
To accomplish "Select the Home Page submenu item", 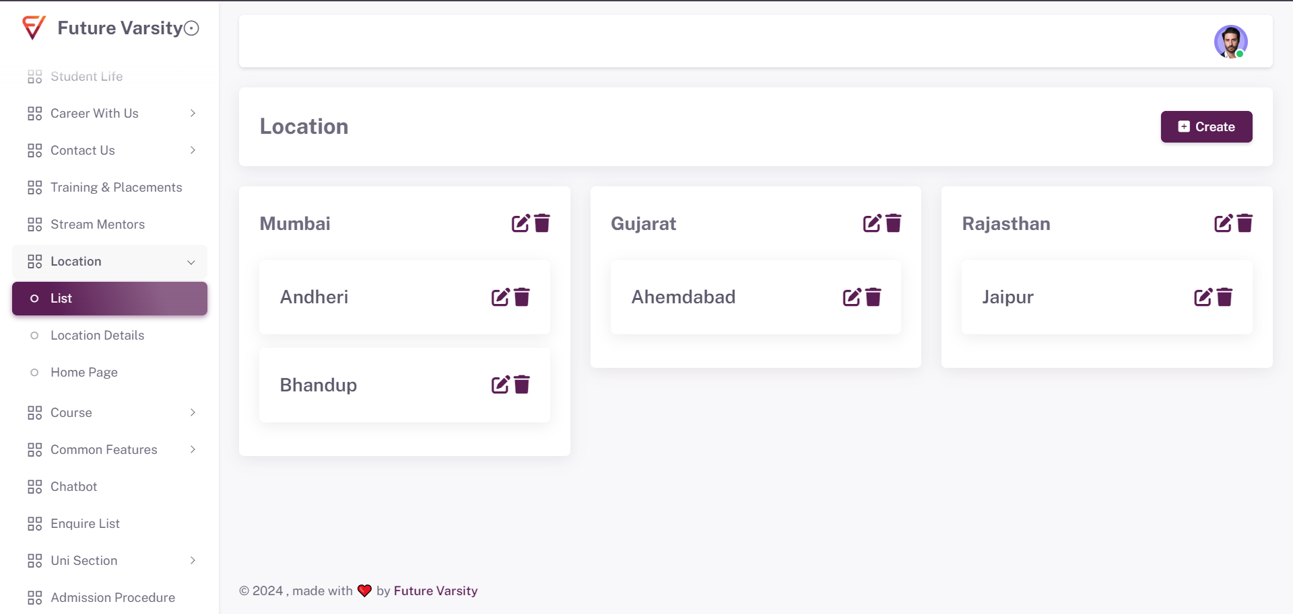I will 84,372.
